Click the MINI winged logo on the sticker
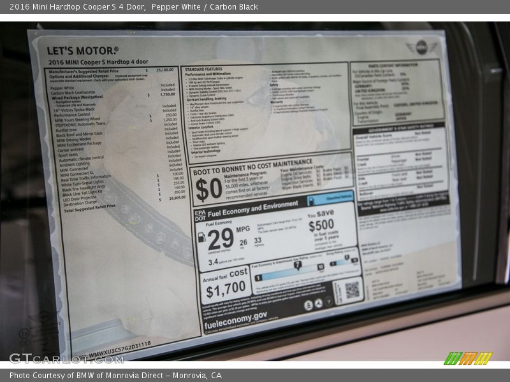 [x=421, y=47]
